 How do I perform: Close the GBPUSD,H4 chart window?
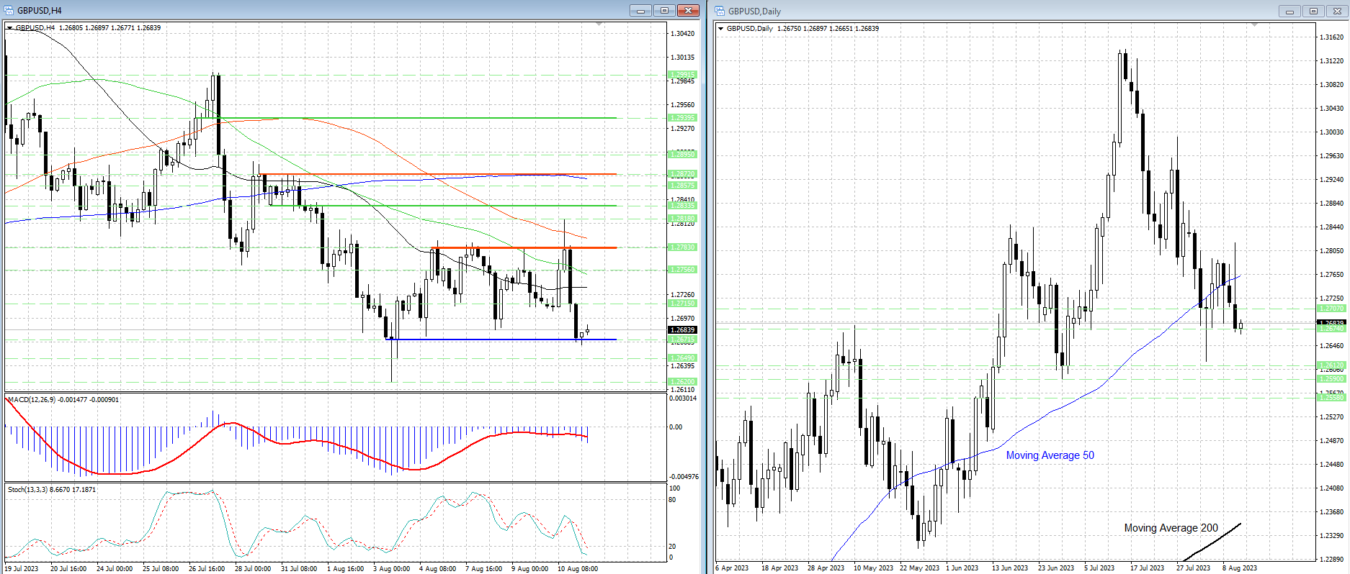(688, 11)
